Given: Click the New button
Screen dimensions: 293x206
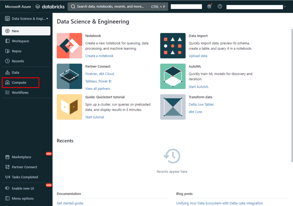Looking at the screenshot, I should tap(26, 31).
